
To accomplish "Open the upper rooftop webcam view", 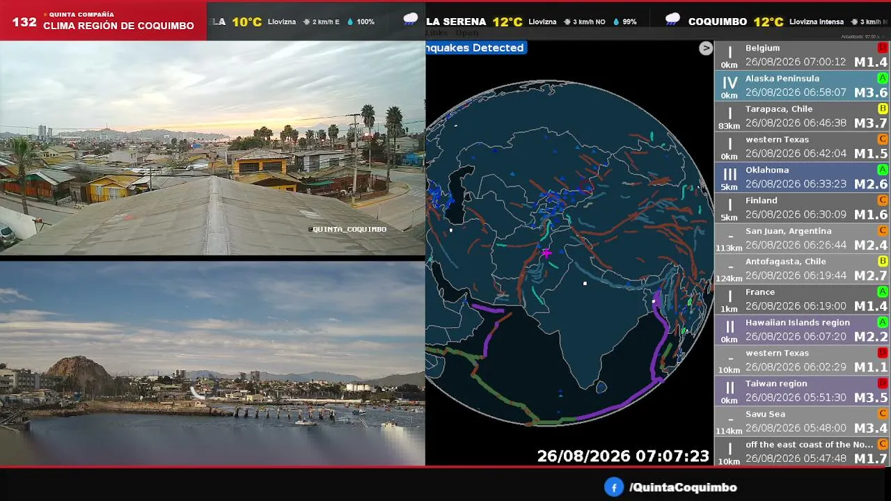I will click(212, 148).
